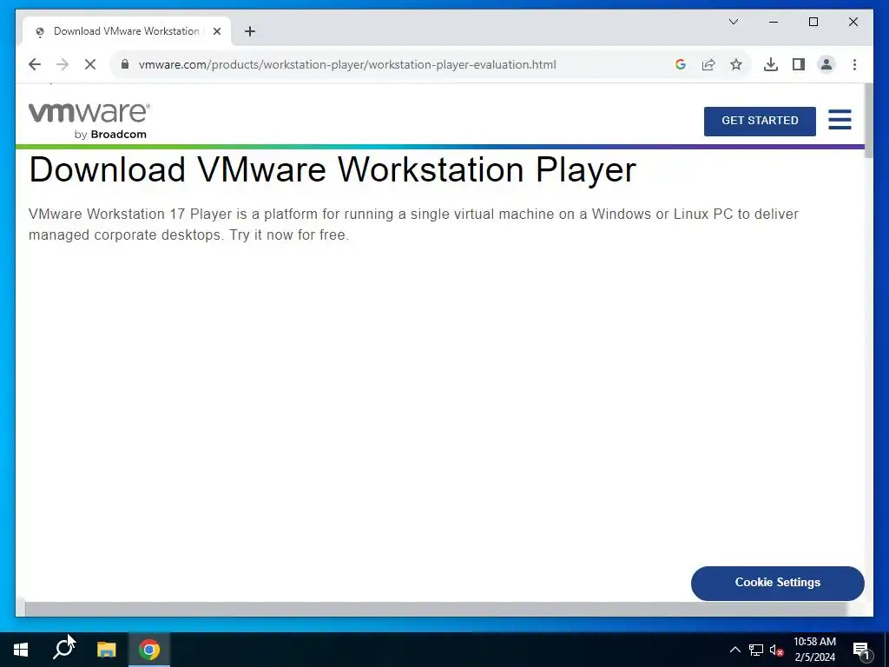
Task: Open Chrome three-dot menu
Action: pyautogui.click(x=854, y=64)
